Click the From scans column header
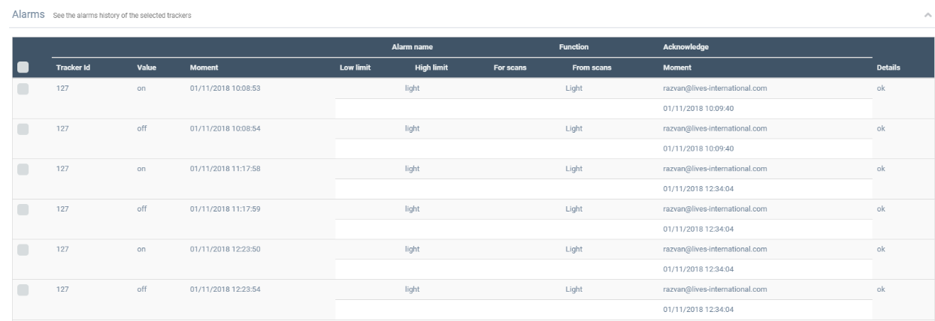The width and height of the screenshot is (935, 321). [592, 67]
